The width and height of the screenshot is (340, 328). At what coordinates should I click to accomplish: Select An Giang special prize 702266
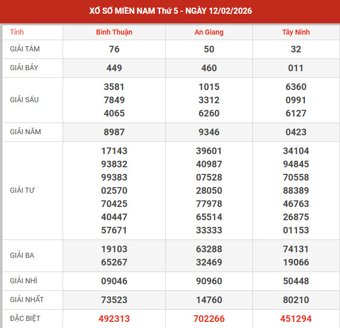pyautogui.click(x=209, y=319)
